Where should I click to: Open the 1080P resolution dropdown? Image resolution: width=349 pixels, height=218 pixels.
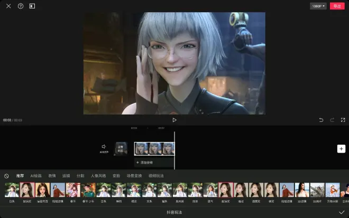click(x=318, y=6)
